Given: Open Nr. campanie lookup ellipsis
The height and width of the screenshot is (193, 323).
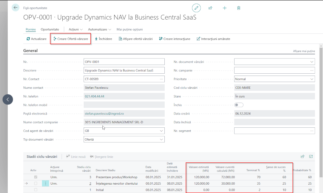Looking at the screenshot, I should [312, 70].
